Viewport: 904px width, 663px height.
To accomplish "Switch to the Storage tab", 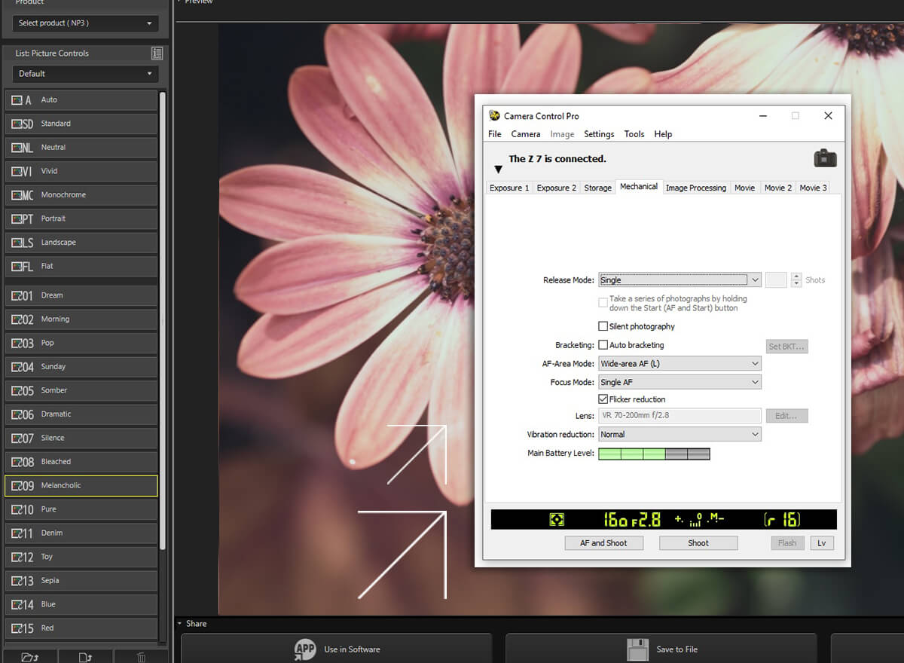I will pyautogui.click(x=598, y=188).
